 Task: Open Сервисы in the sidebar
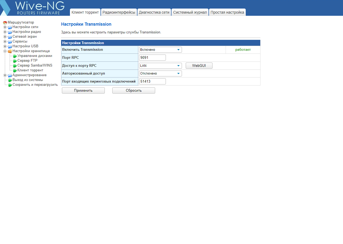click(20, 41)
